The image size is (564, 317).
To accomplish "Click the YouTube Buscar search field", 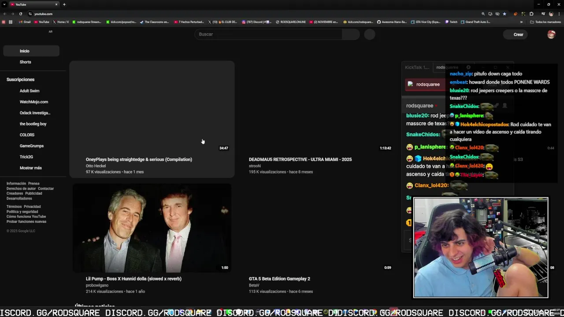I will (x=268, y=34).
